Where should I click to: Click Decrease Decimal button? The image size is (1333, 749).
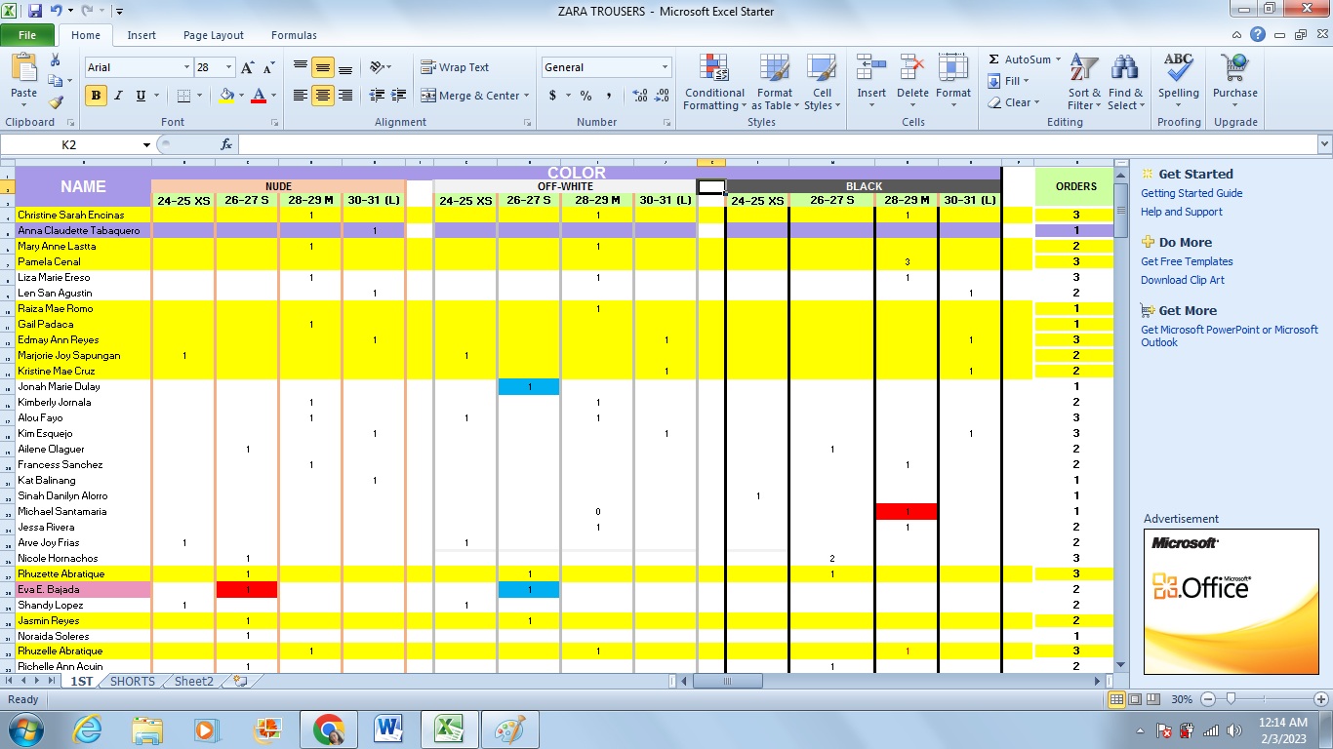(x=663, y=96)
